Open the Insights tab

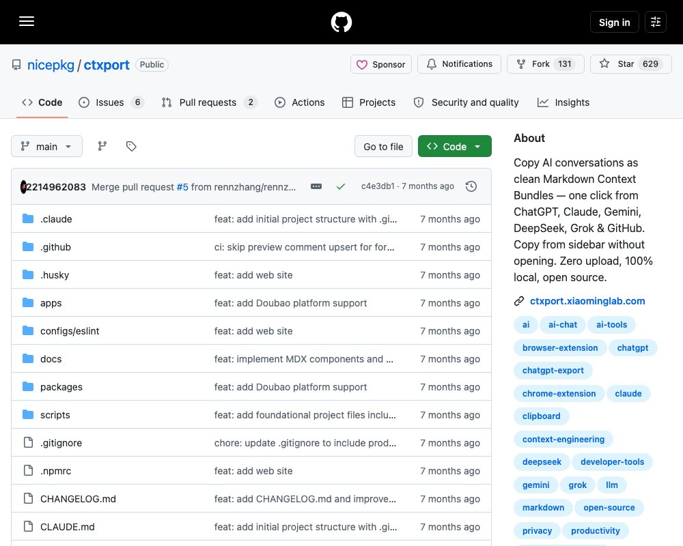point(563,102)
